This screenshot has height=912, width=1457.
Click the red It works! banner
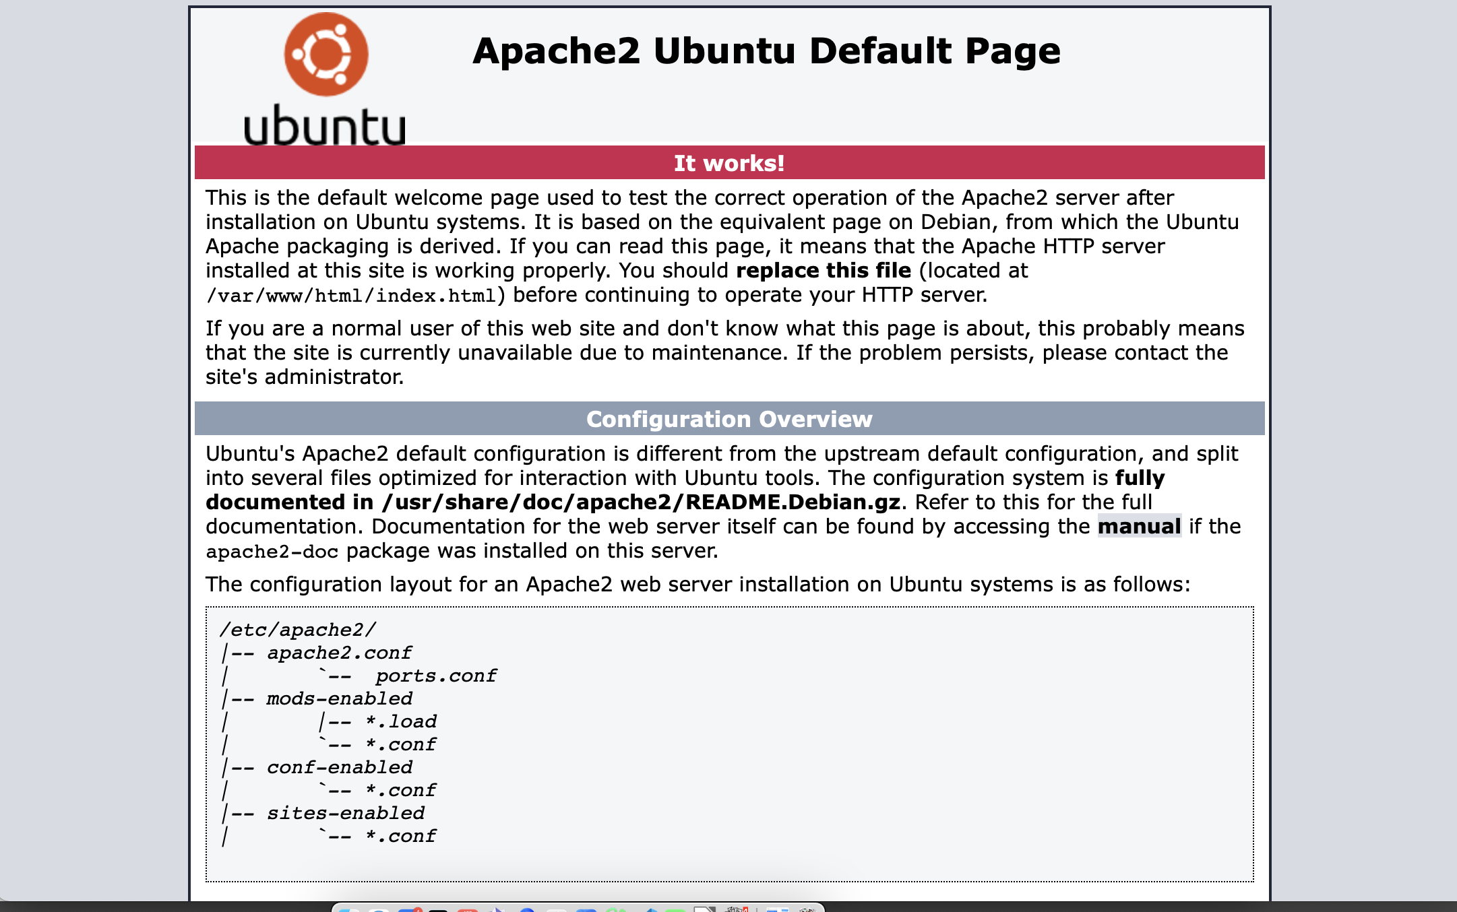(729, 163)
